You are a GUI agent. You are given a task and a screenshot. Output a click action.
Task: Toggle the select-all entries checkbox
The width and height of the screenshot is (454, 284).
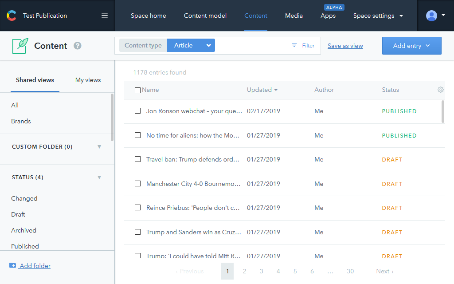click(137, 90)
